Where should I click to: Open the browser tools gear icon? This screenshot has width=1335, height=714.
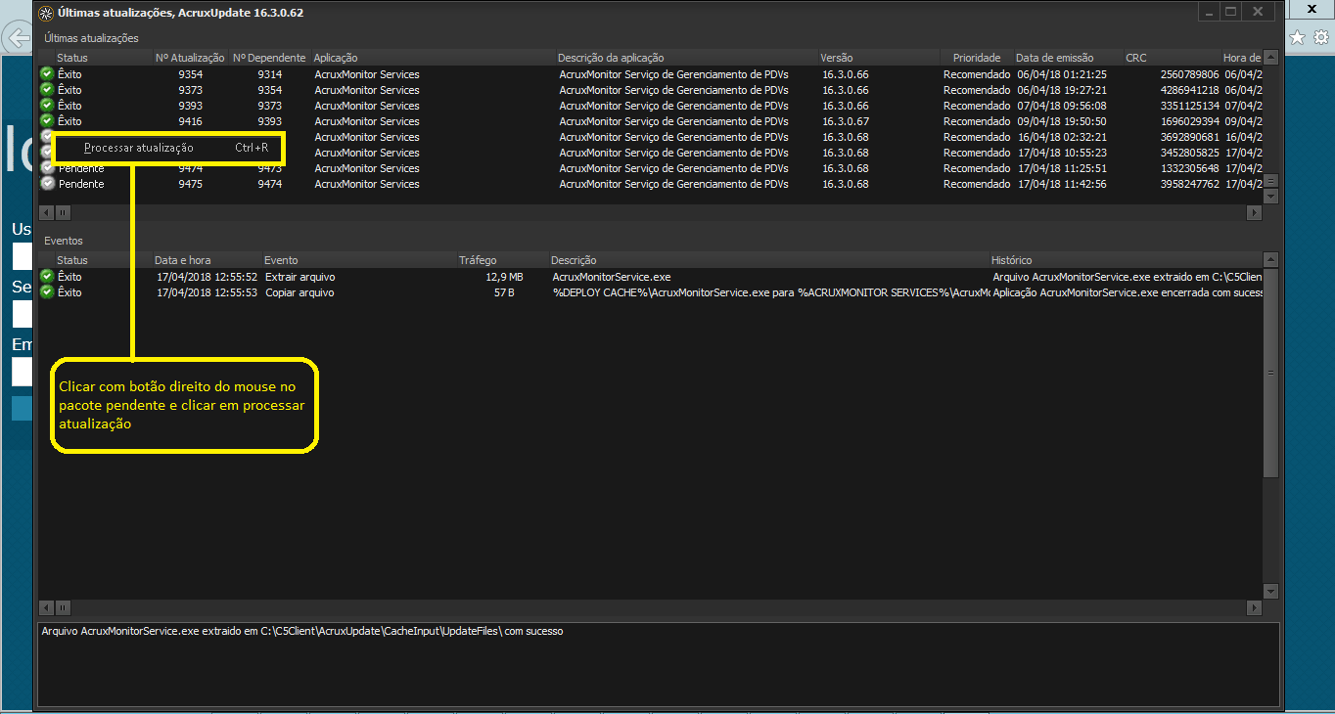[x=1320, y=37]
